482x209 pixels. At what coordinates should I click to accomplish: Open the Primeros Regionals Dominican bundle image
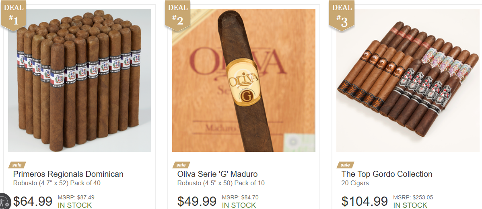click(x=80, y=80)
